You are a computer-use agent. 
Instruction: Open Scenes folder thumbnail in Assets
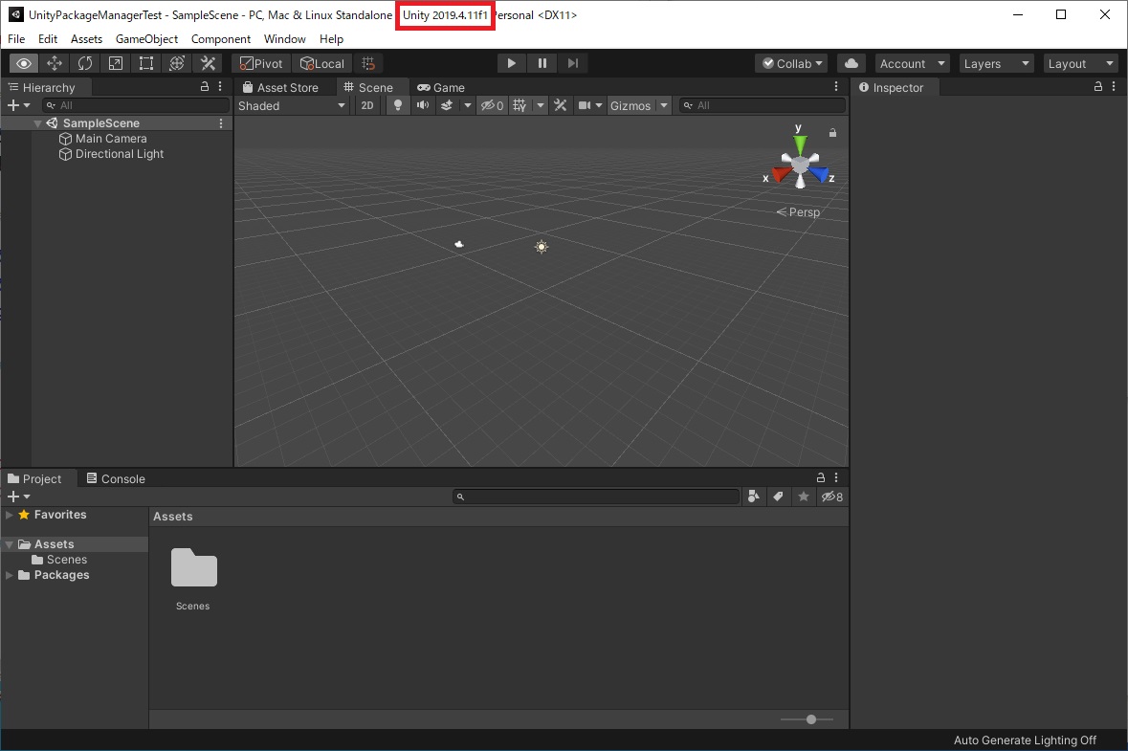click(x=193, y=568)
